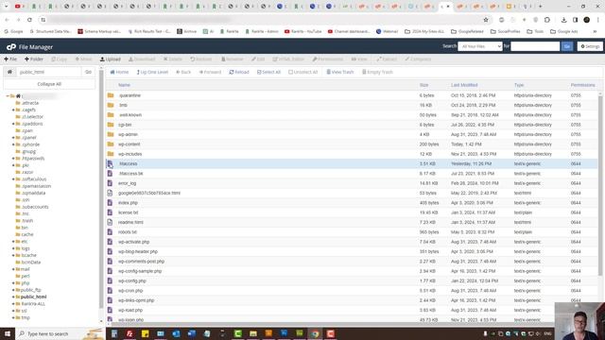The width and height of the screenshot is (605, 340).
Task: Click the Restore toolbar icon
Action: (201, 59)
